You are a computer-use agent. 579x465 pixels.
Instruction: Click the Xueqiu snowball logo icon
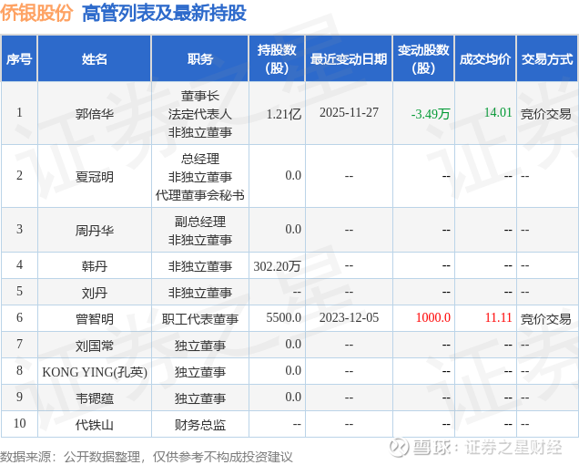[x=399, y=448]
